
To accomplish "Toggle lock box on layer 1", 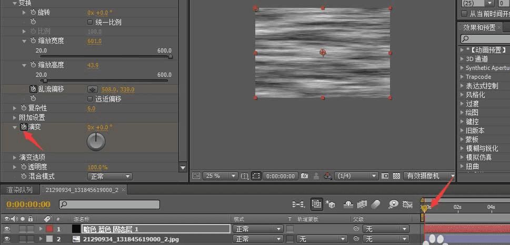I will [30, 229].
